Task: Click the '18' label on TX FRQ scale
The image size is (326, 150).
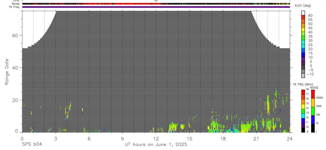Action: point(307,89)
